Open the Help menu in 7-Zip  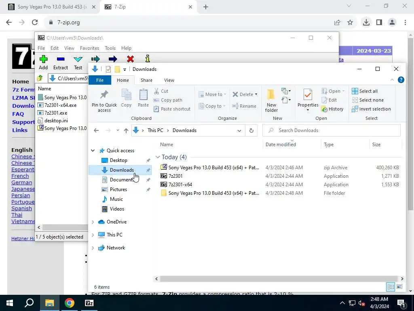(x=126, y=48)
